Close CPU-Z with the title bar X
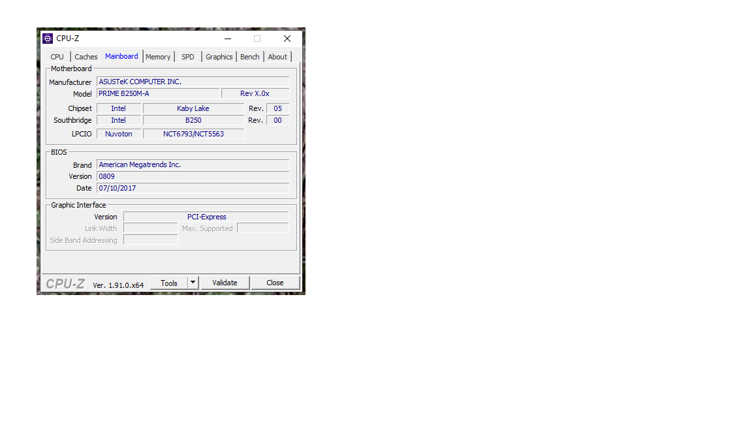The height and width of the screenshot is (423, 752). [287, 39]
